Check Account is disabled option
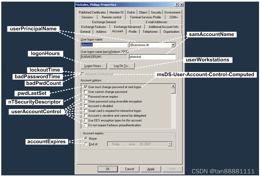Image resolution: width=260 pixels, height=177 pixels. [x=86, y=106]
